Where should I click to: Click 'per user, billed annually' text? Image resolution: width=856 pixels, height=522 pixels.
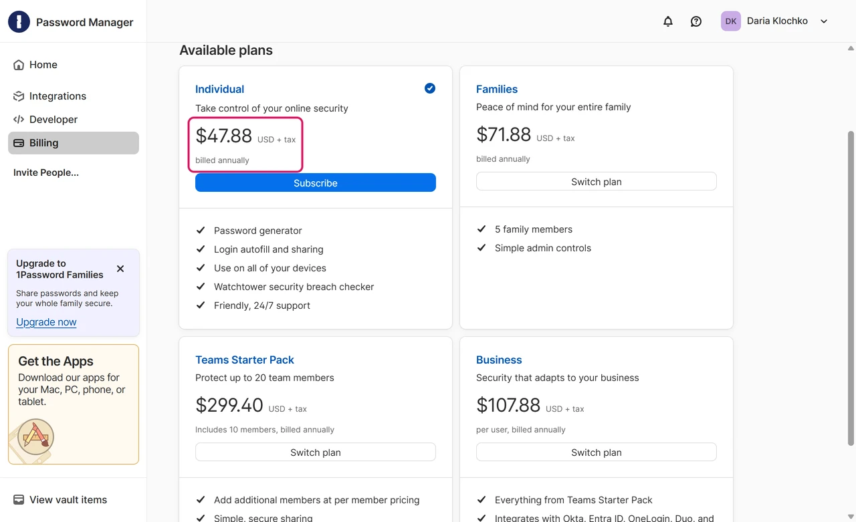(x=521, y=430)
